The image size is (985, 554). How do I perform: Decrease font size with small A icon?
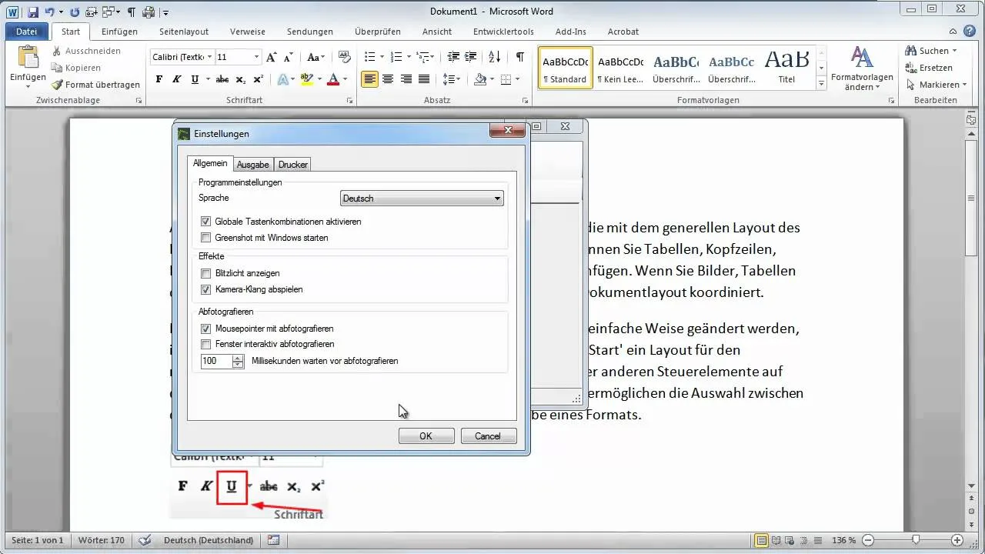click(287, 57)
